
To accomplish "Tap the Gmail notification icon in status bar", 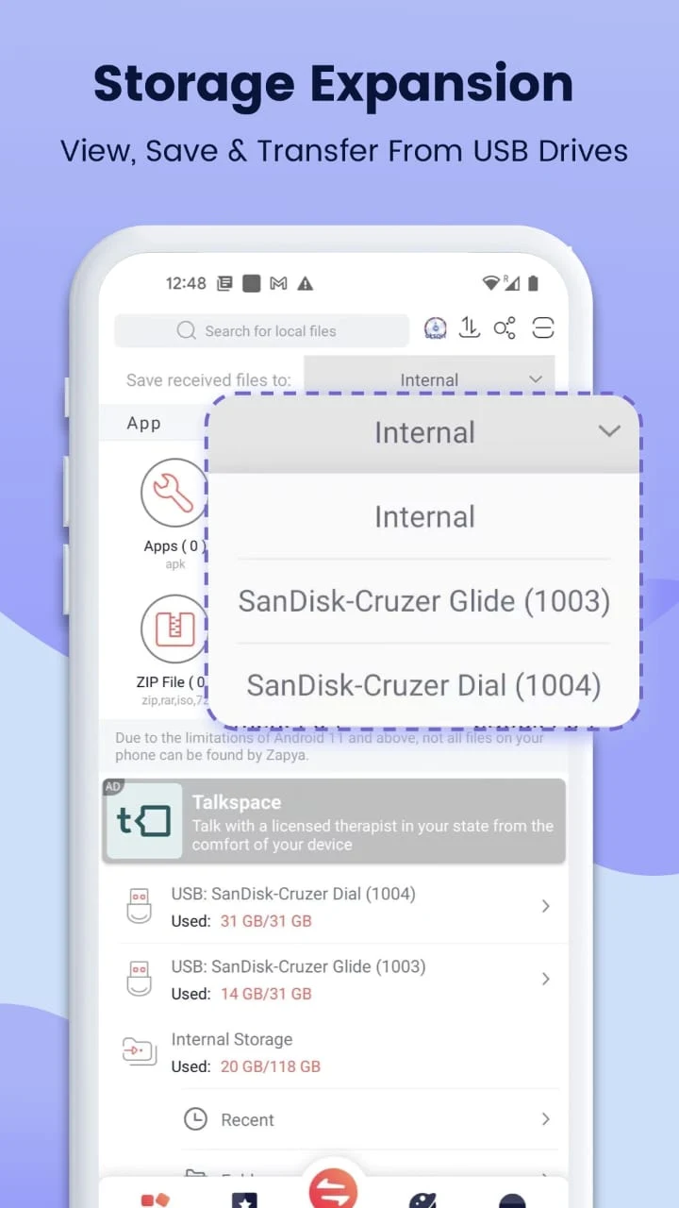I will [x=278, y=283].
